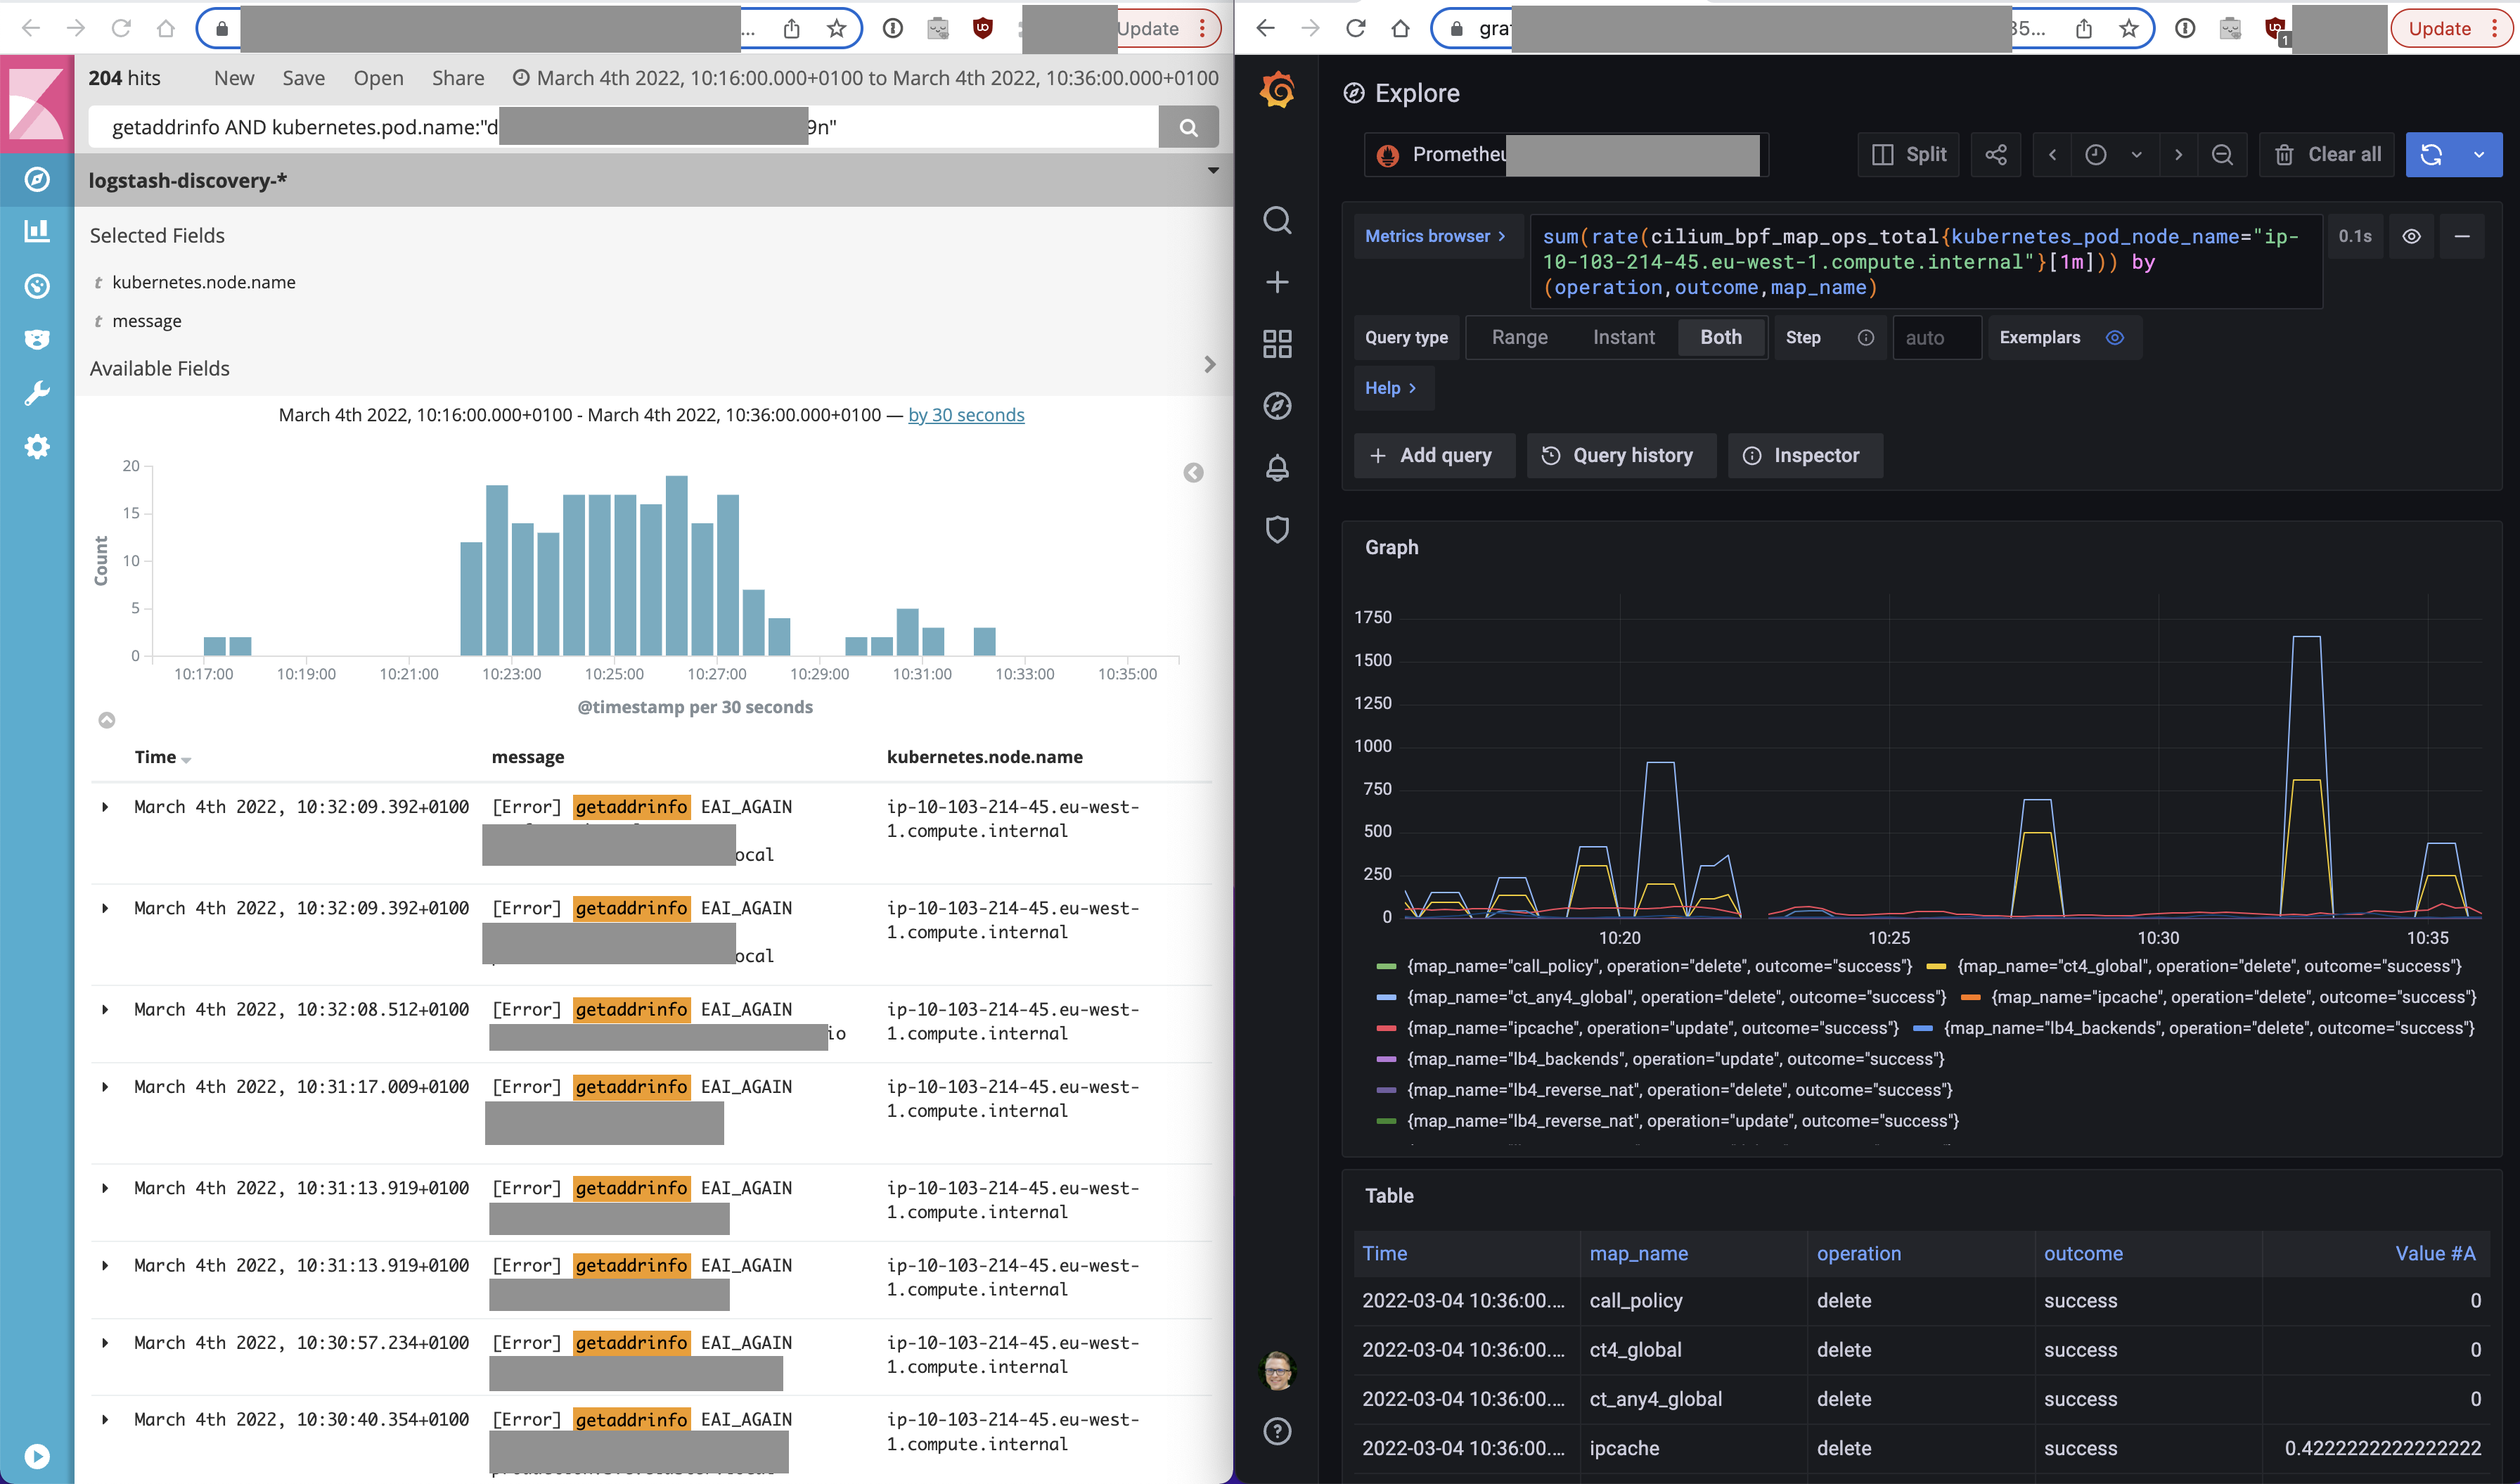This screenshot has height=1484, width=2520.
Task: Open Kibana Visualize bar chart icon
Action: tap(37, 232)
